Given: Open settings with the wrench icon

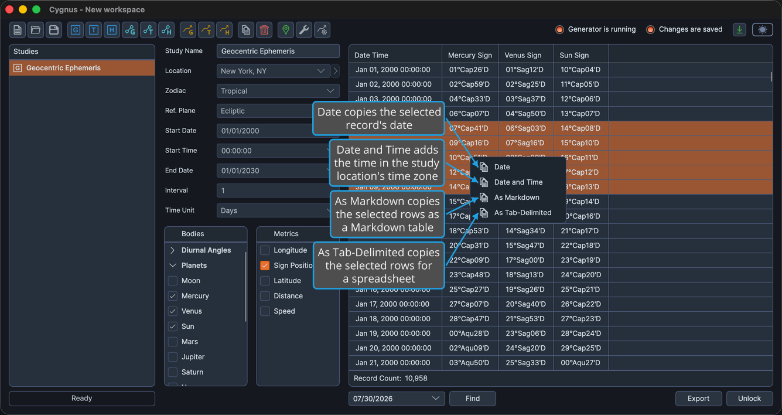Looking at the screenshot, I should (x=304, y=30).
